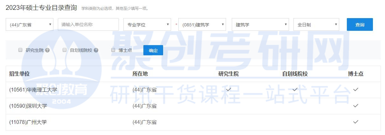This screenshot has height=135, width=385.
Task: Tick the 研究生院 checkbox
Action: (20, 50)
